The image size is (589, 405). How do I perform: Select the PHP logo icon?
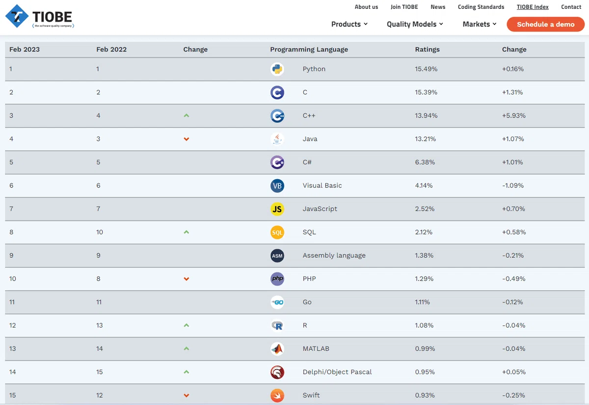tap(277, 279)
